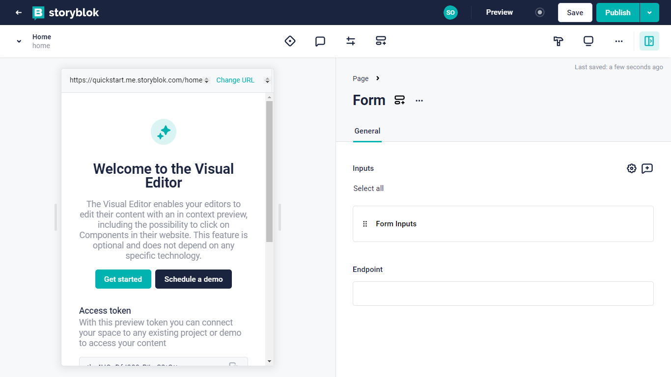Click the preview scroll-up arrow
Screen dimensions: 671x377
[269, 97]
